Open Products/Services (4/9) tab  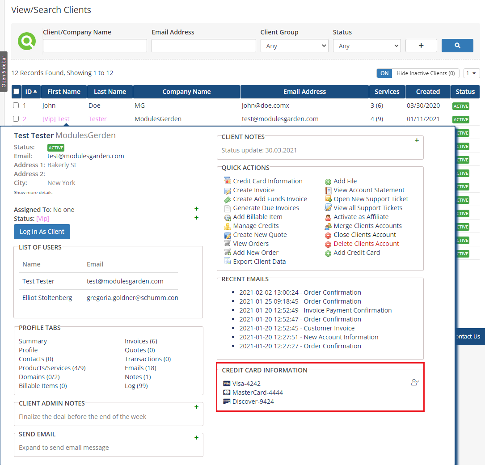52,368
